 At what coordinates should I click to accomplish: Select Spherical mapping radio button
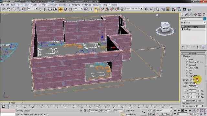[187, 65]
